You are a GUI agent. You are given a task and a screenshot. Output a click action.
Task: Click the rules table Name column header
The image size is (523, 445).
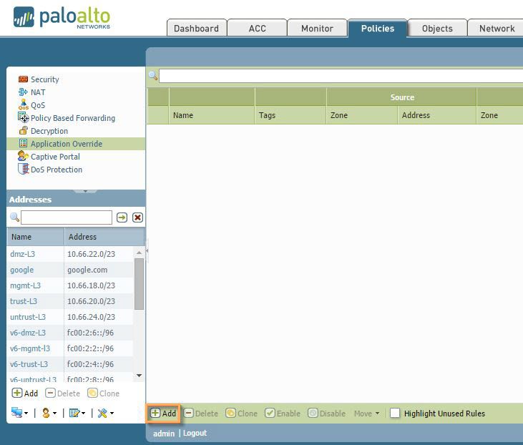(x=212, y=115)
